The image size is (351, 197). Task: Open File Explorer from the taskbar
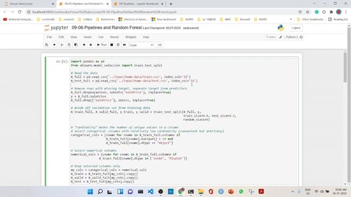click(x=201, y=192)
